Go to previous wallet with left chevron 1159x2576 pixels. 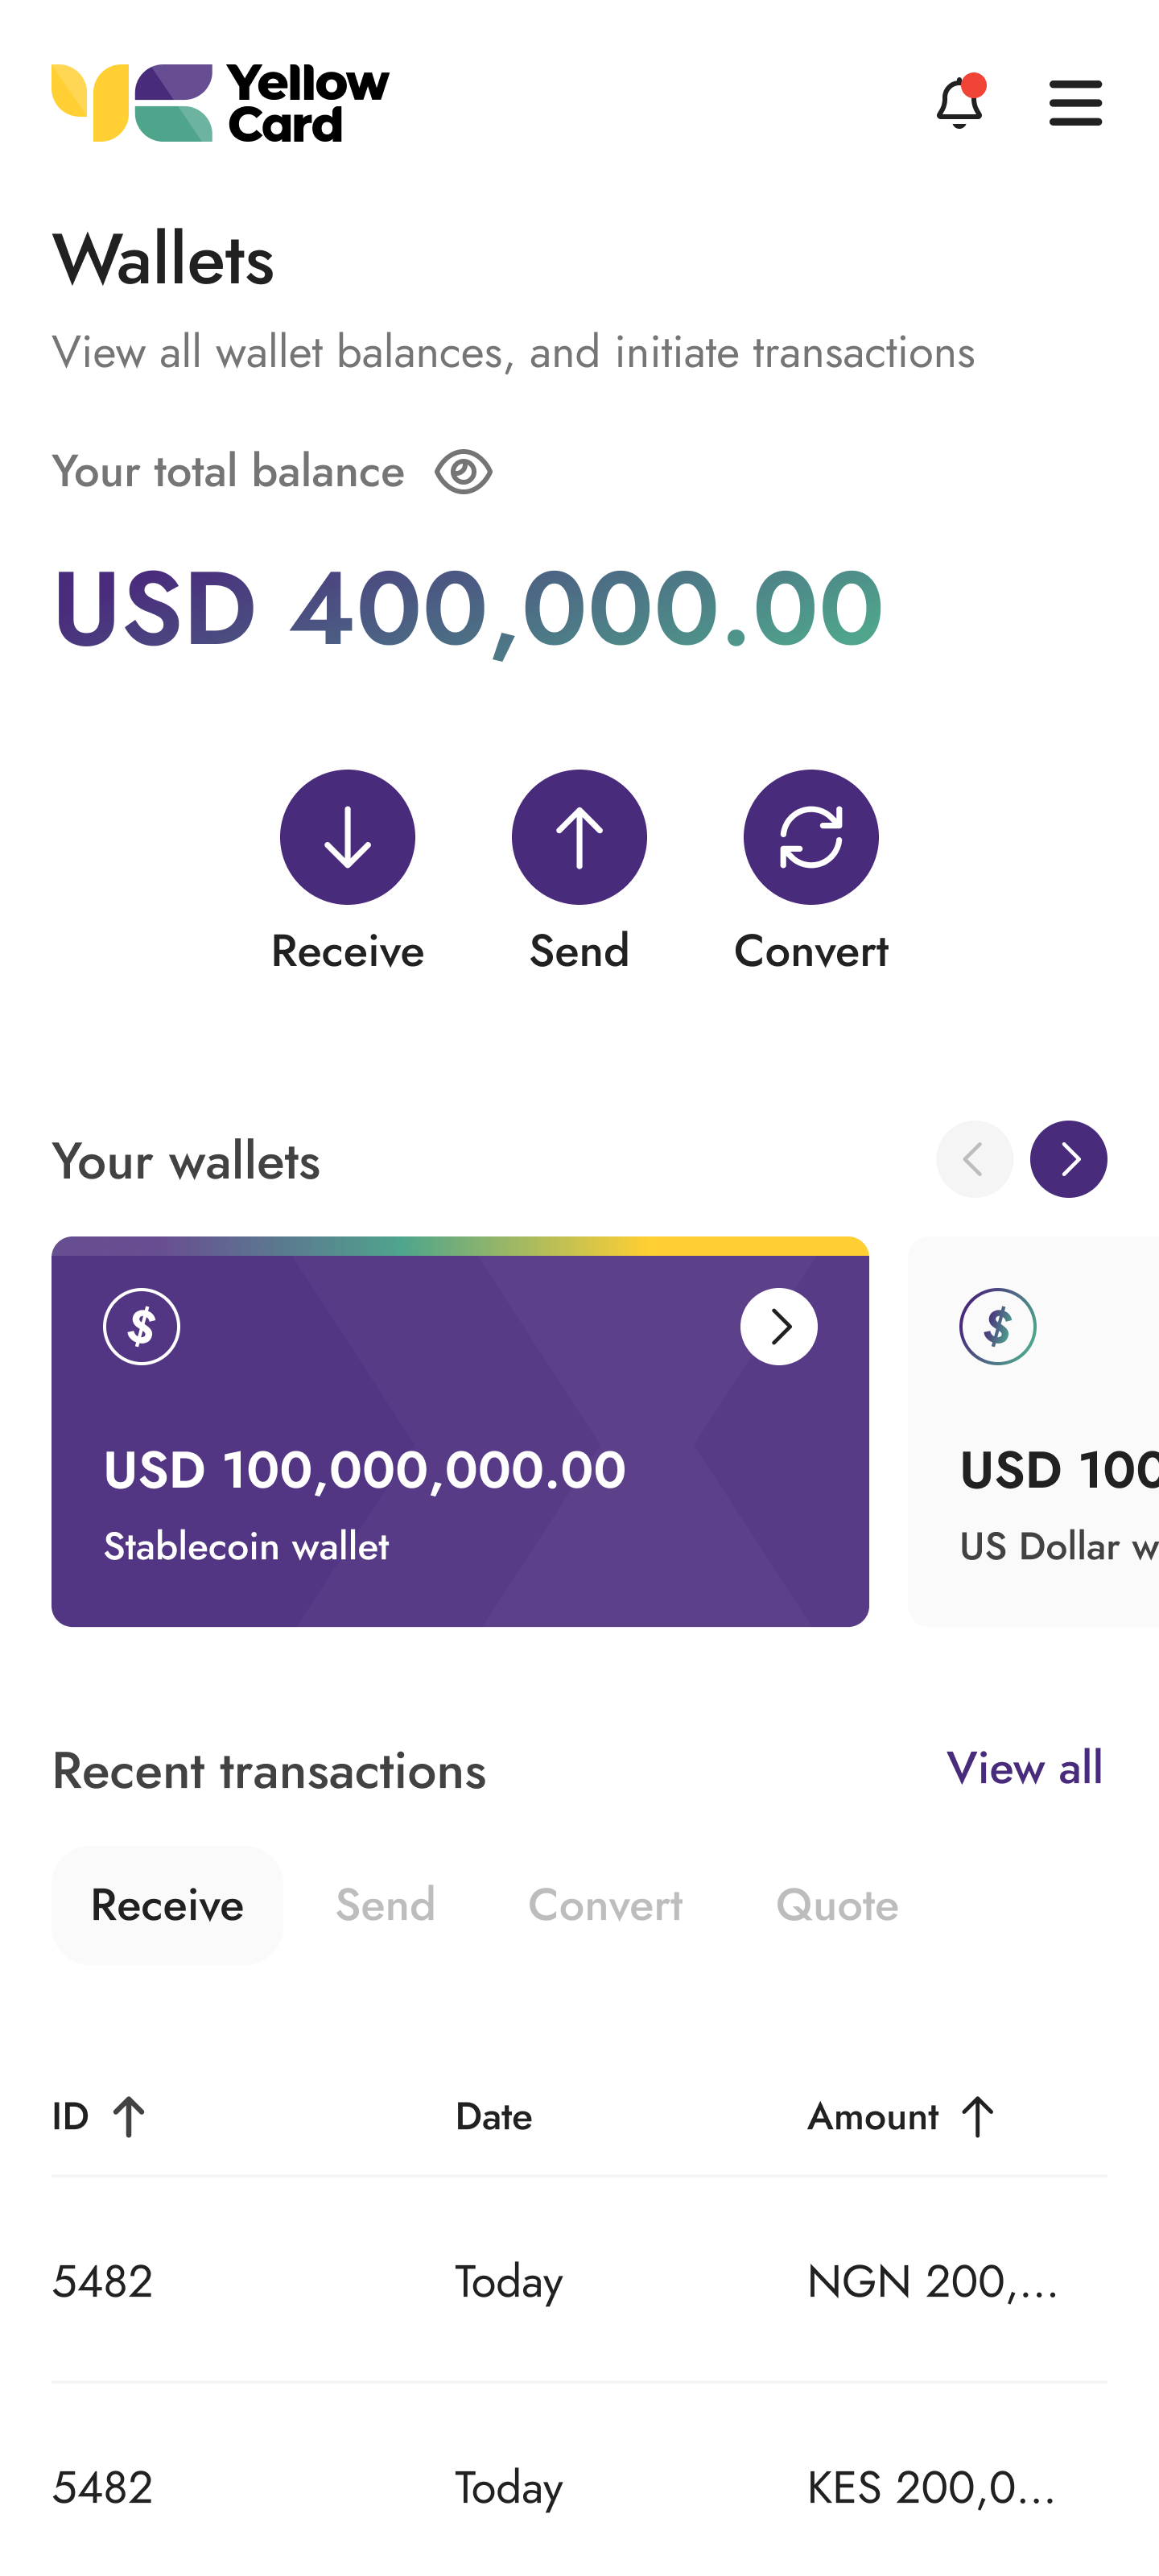click(x=974, y=1159)
